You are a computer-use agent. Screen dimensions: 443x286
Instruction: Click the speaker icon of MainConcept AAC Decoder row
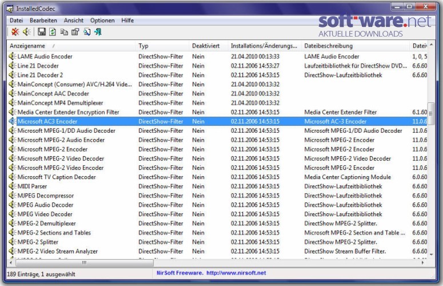pos(12,94)
